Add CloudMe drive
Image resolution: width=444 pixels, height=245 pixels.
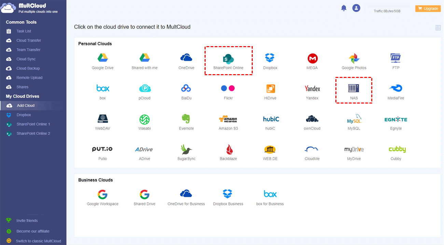click(x=312, y=149)
